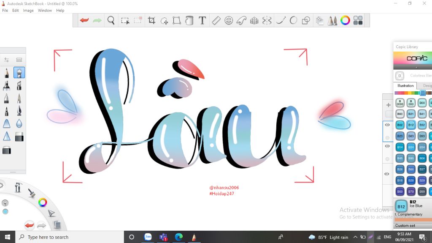The image size is (432, 243).
Task: Toggle Layer Editor from top toolbar
Action: click(x=320, y=20)
